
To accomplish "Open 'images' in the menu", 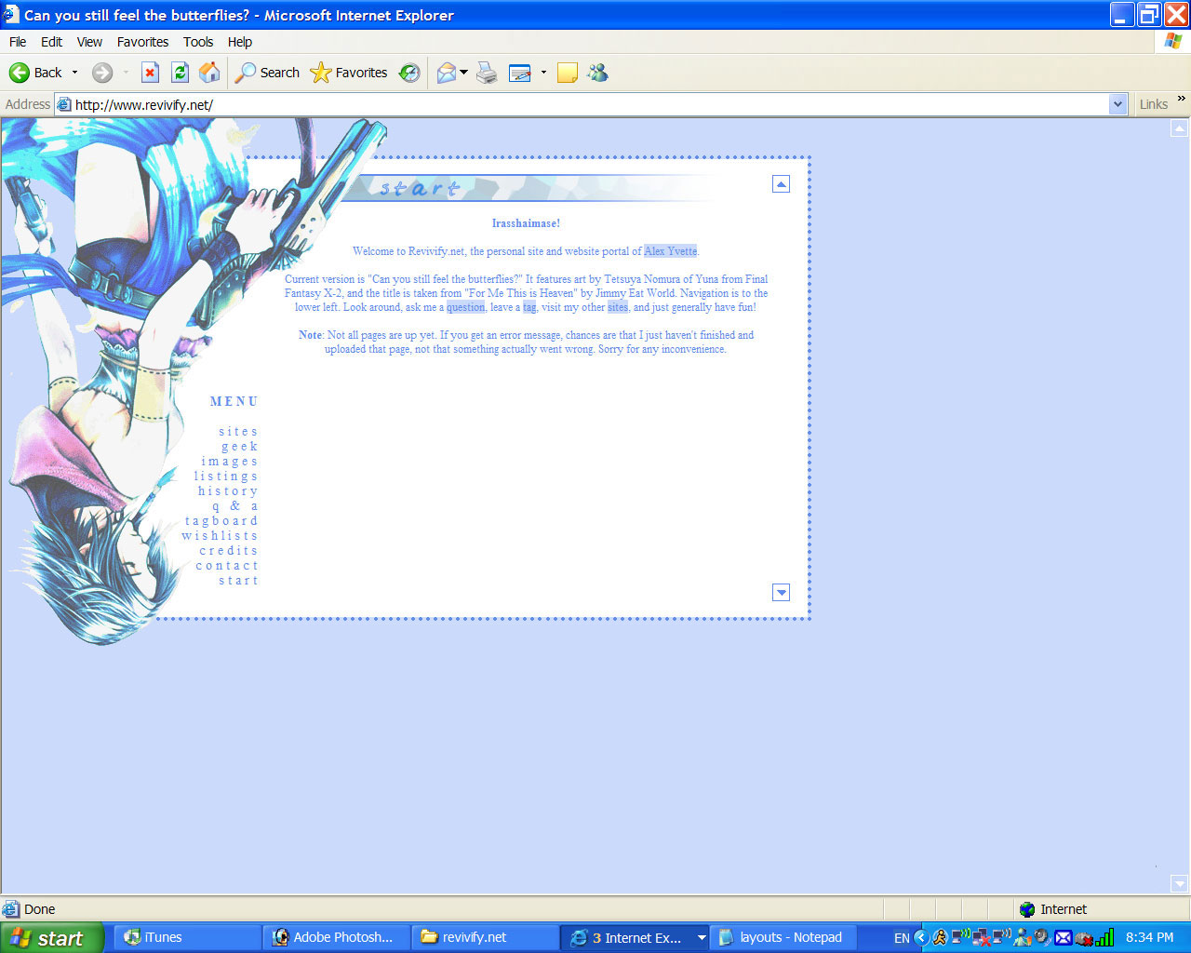I will (229, 462).
